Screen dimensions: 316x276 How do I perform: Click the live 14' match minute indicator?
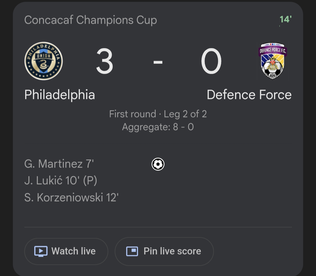pyautogui.click(x=285, y=19)
